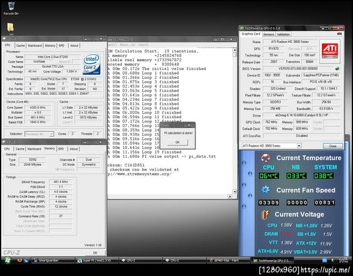Viewport: 353px width, 276px height.
Task: Open the Windows Start orb
Action: [x=8, y=261]
